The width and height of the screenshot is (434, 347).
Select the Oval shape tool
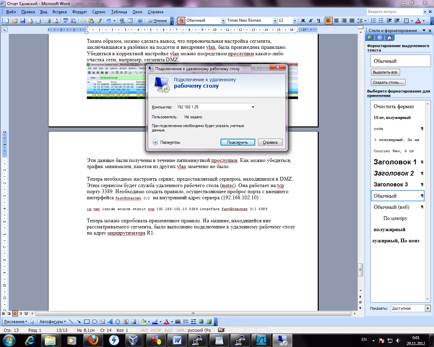pyautogui.click(x=95, y=322)
